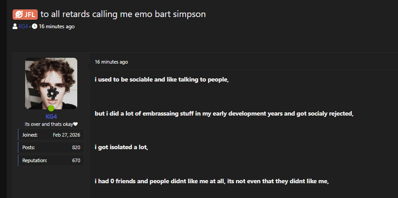This screenshot has height=198, width=398.
Task: Click thread start date beside the clock icon
Action: [x=57, y=26]
